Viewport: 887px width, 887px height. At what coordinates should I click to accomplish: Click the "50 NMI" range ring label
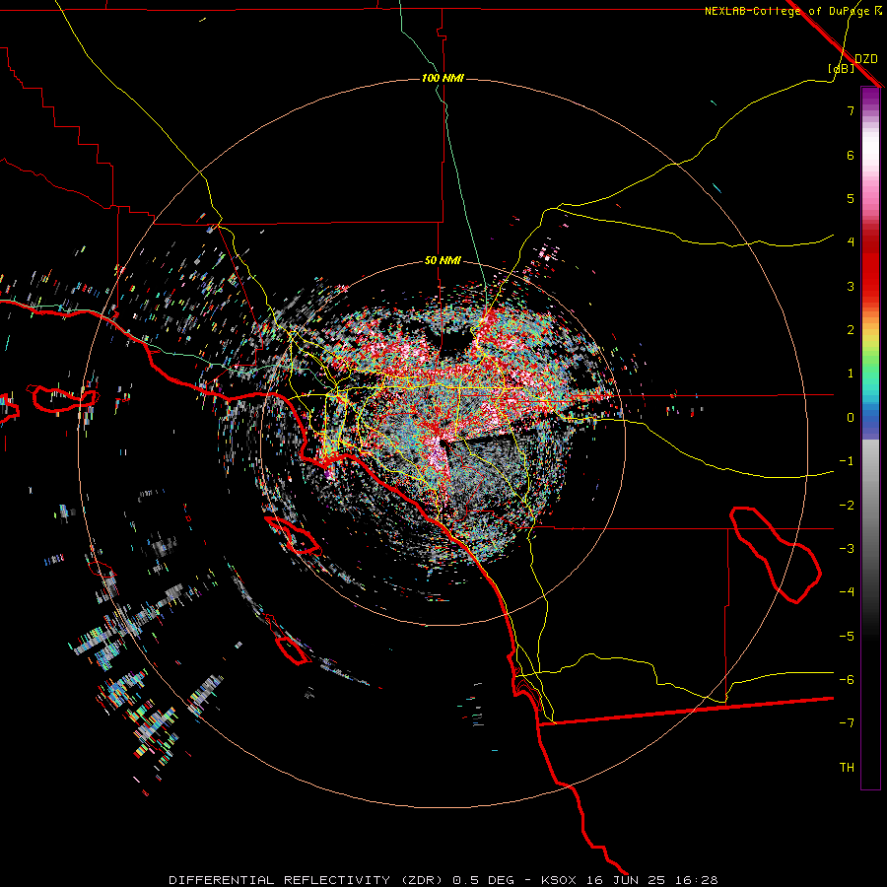pyautogui.click(x=443, y=261)
